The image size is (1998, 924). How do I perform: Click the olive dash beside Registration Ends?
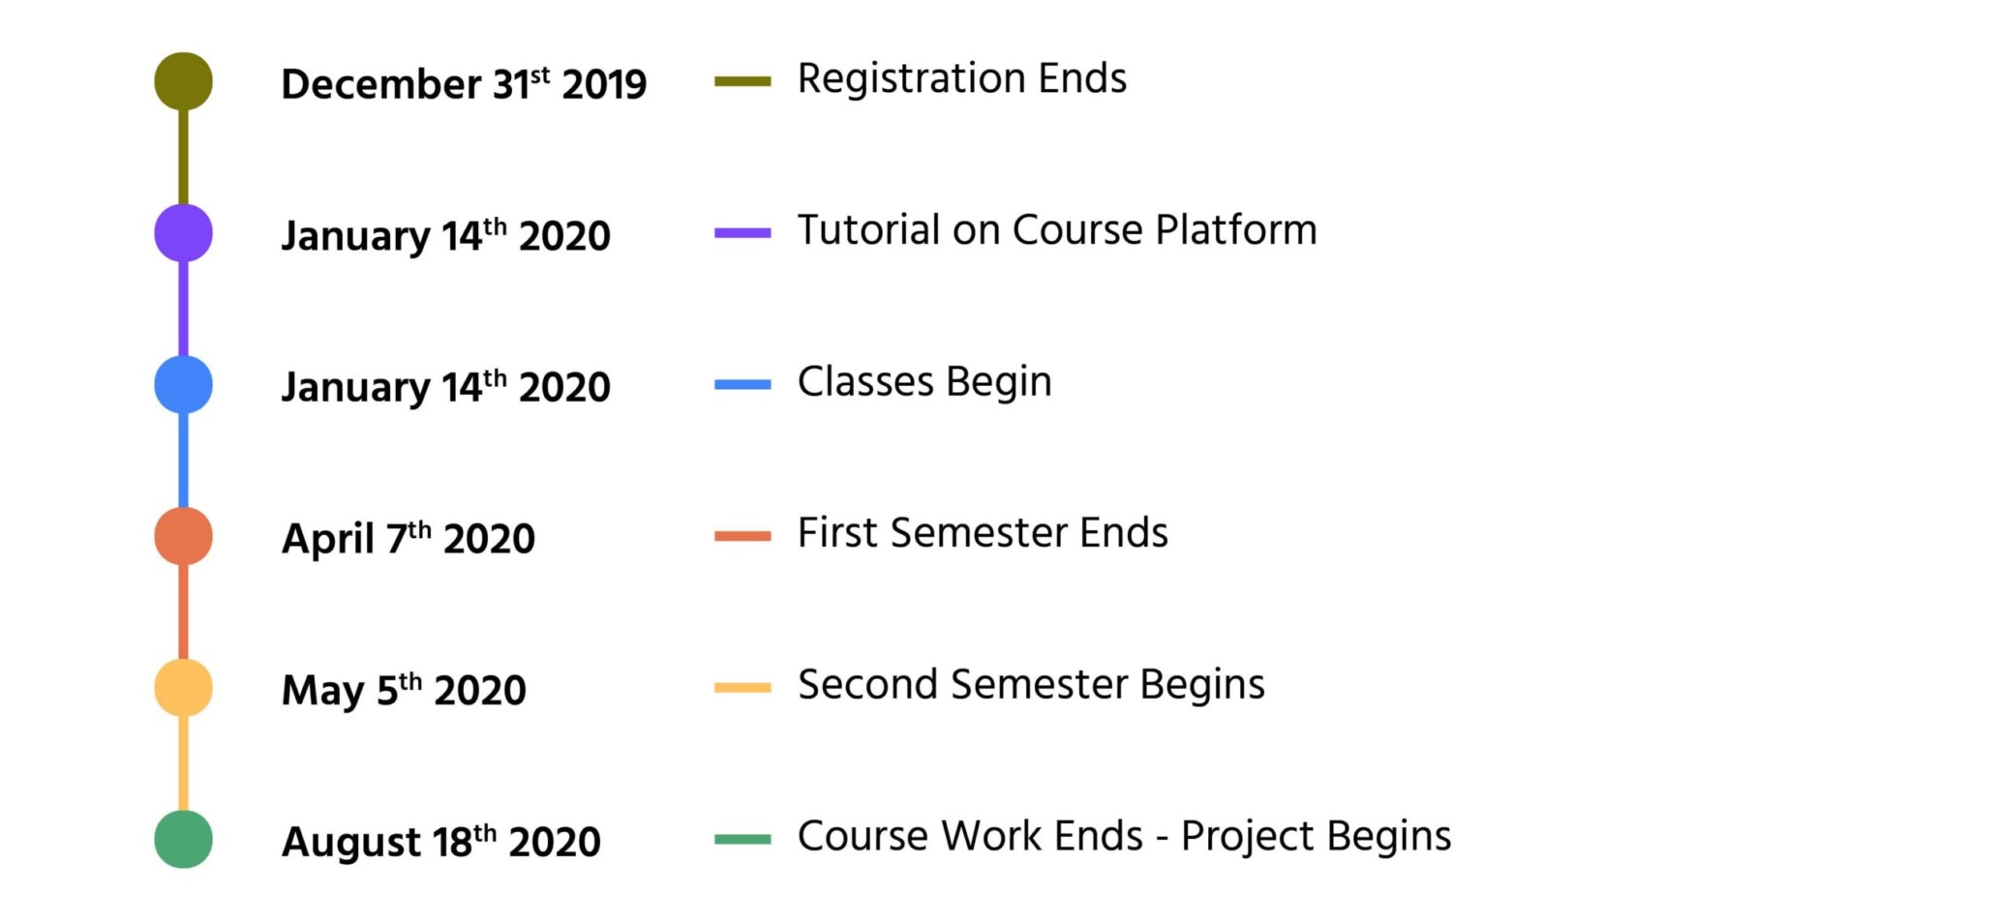coord(742,81)
